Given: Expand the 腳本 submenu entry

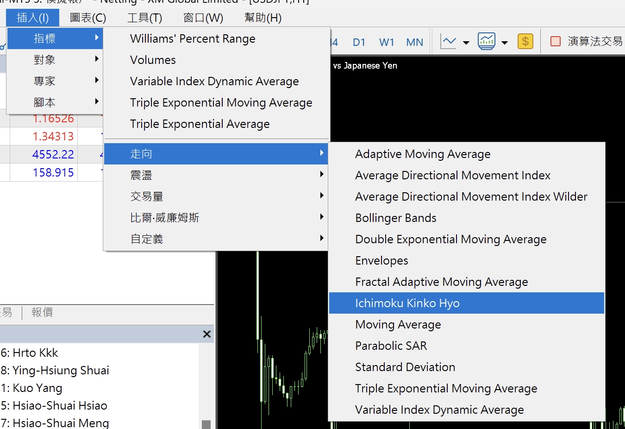Looking at the screenshot, I should coord(55,102).
